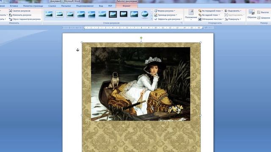Screen dimensions: 271x152
Task: Click the Изменить рисунок change picture button
Action: coord(20,15)
